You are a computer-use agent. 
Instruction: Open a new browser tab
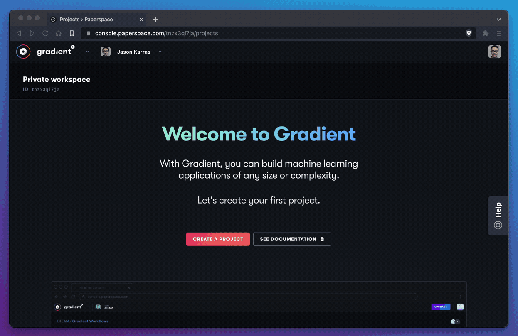[x=155, y=20]
